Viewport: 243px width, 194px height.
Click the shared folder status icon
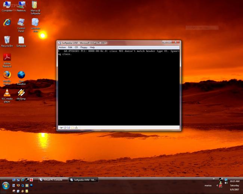73,128
